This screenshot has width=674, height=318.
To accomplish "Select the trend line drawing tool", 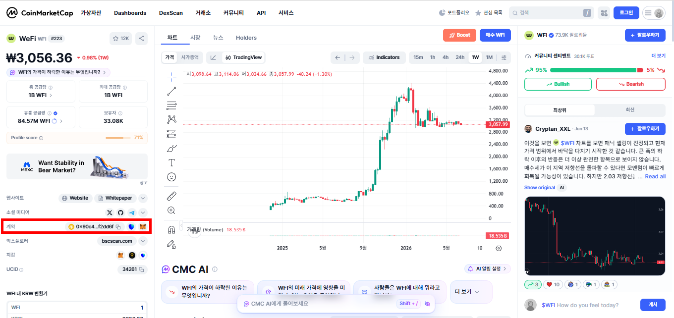I will (x=172, y=91).
